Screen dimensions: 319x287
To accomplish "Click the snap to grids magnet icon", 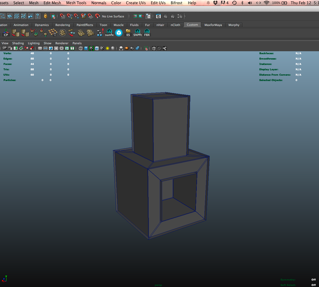I will coord(63,16).
